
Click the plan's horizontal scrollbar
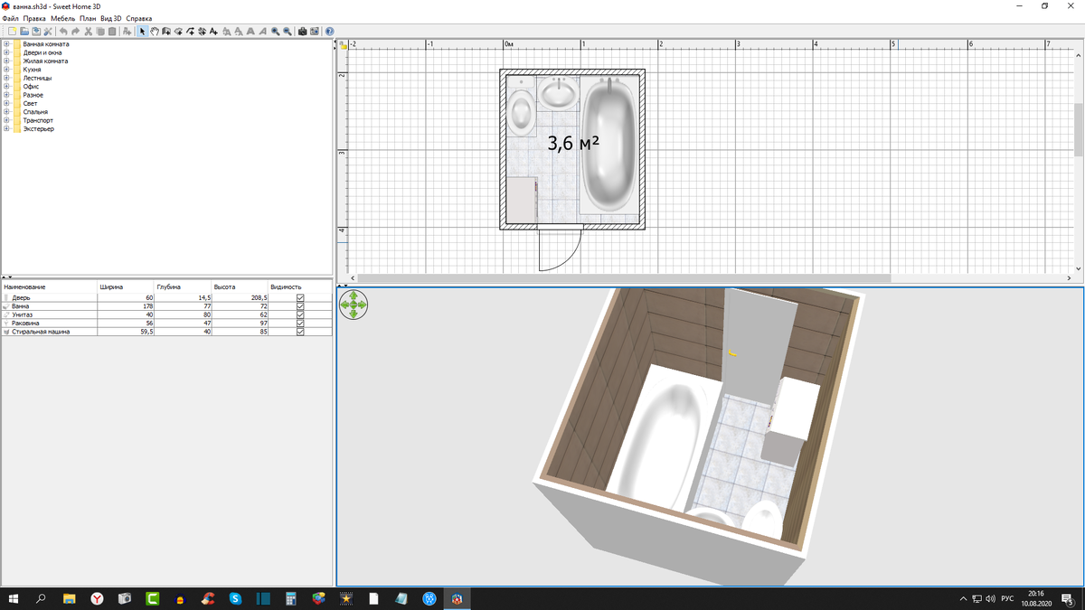(x=624, y=278)
